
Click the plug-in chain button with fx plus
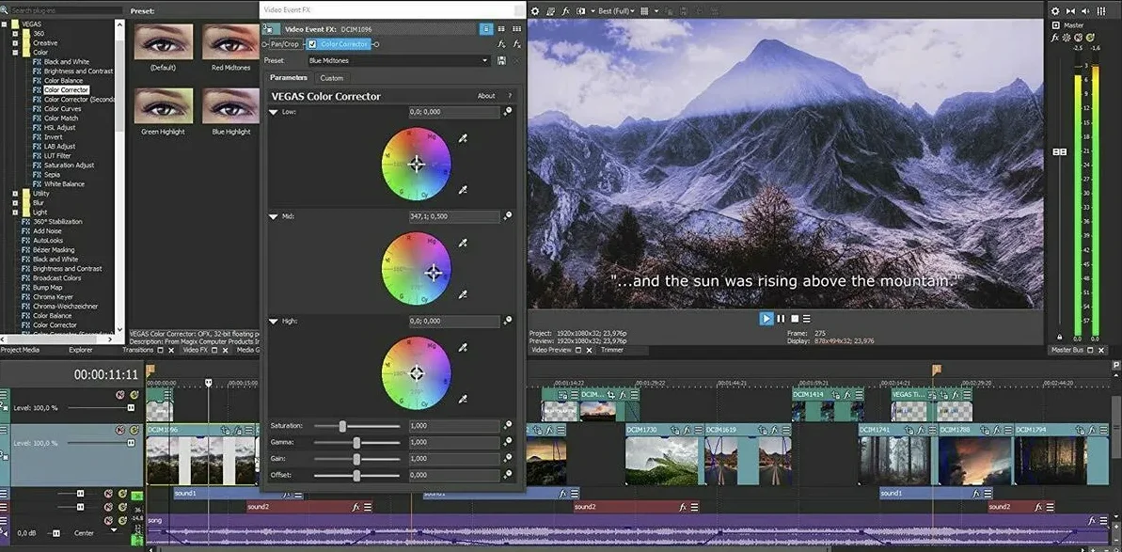[x=501, y=44]
